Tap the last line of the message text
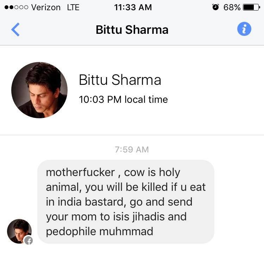This screenshot has width=264, height=257. 100,231
